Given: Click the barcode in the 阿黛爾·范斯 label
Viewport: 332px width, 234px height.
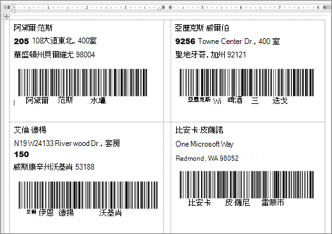Looking at the screenshot, I should point(82,82).
